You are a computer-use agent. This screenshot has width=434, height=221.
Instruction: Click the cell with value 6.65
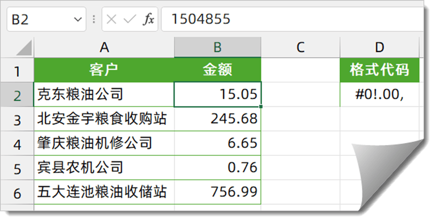pos(217,143)
